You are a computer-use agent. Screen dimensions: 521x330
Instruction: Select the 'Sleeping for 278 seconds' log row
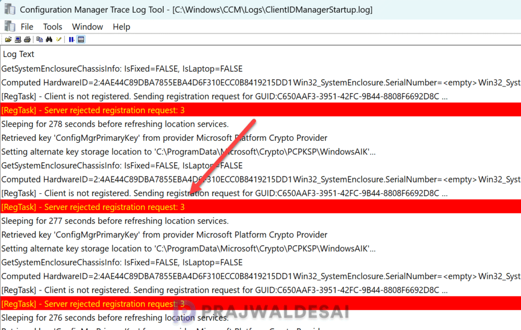click(260, 124)
